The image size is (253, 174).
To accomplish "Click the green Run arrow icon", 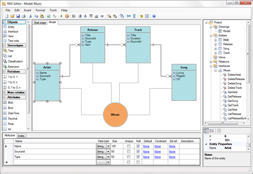I will [61, 16].
